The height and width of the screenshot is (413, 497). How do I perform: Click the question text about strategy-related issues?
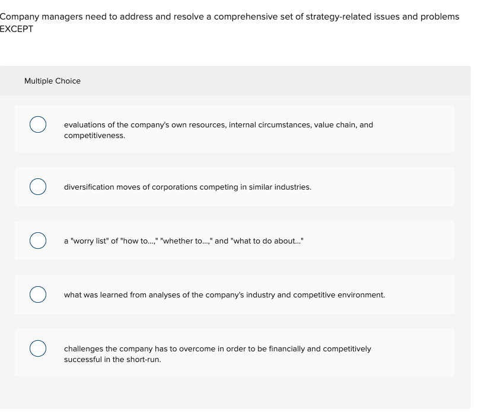point(230,17)
